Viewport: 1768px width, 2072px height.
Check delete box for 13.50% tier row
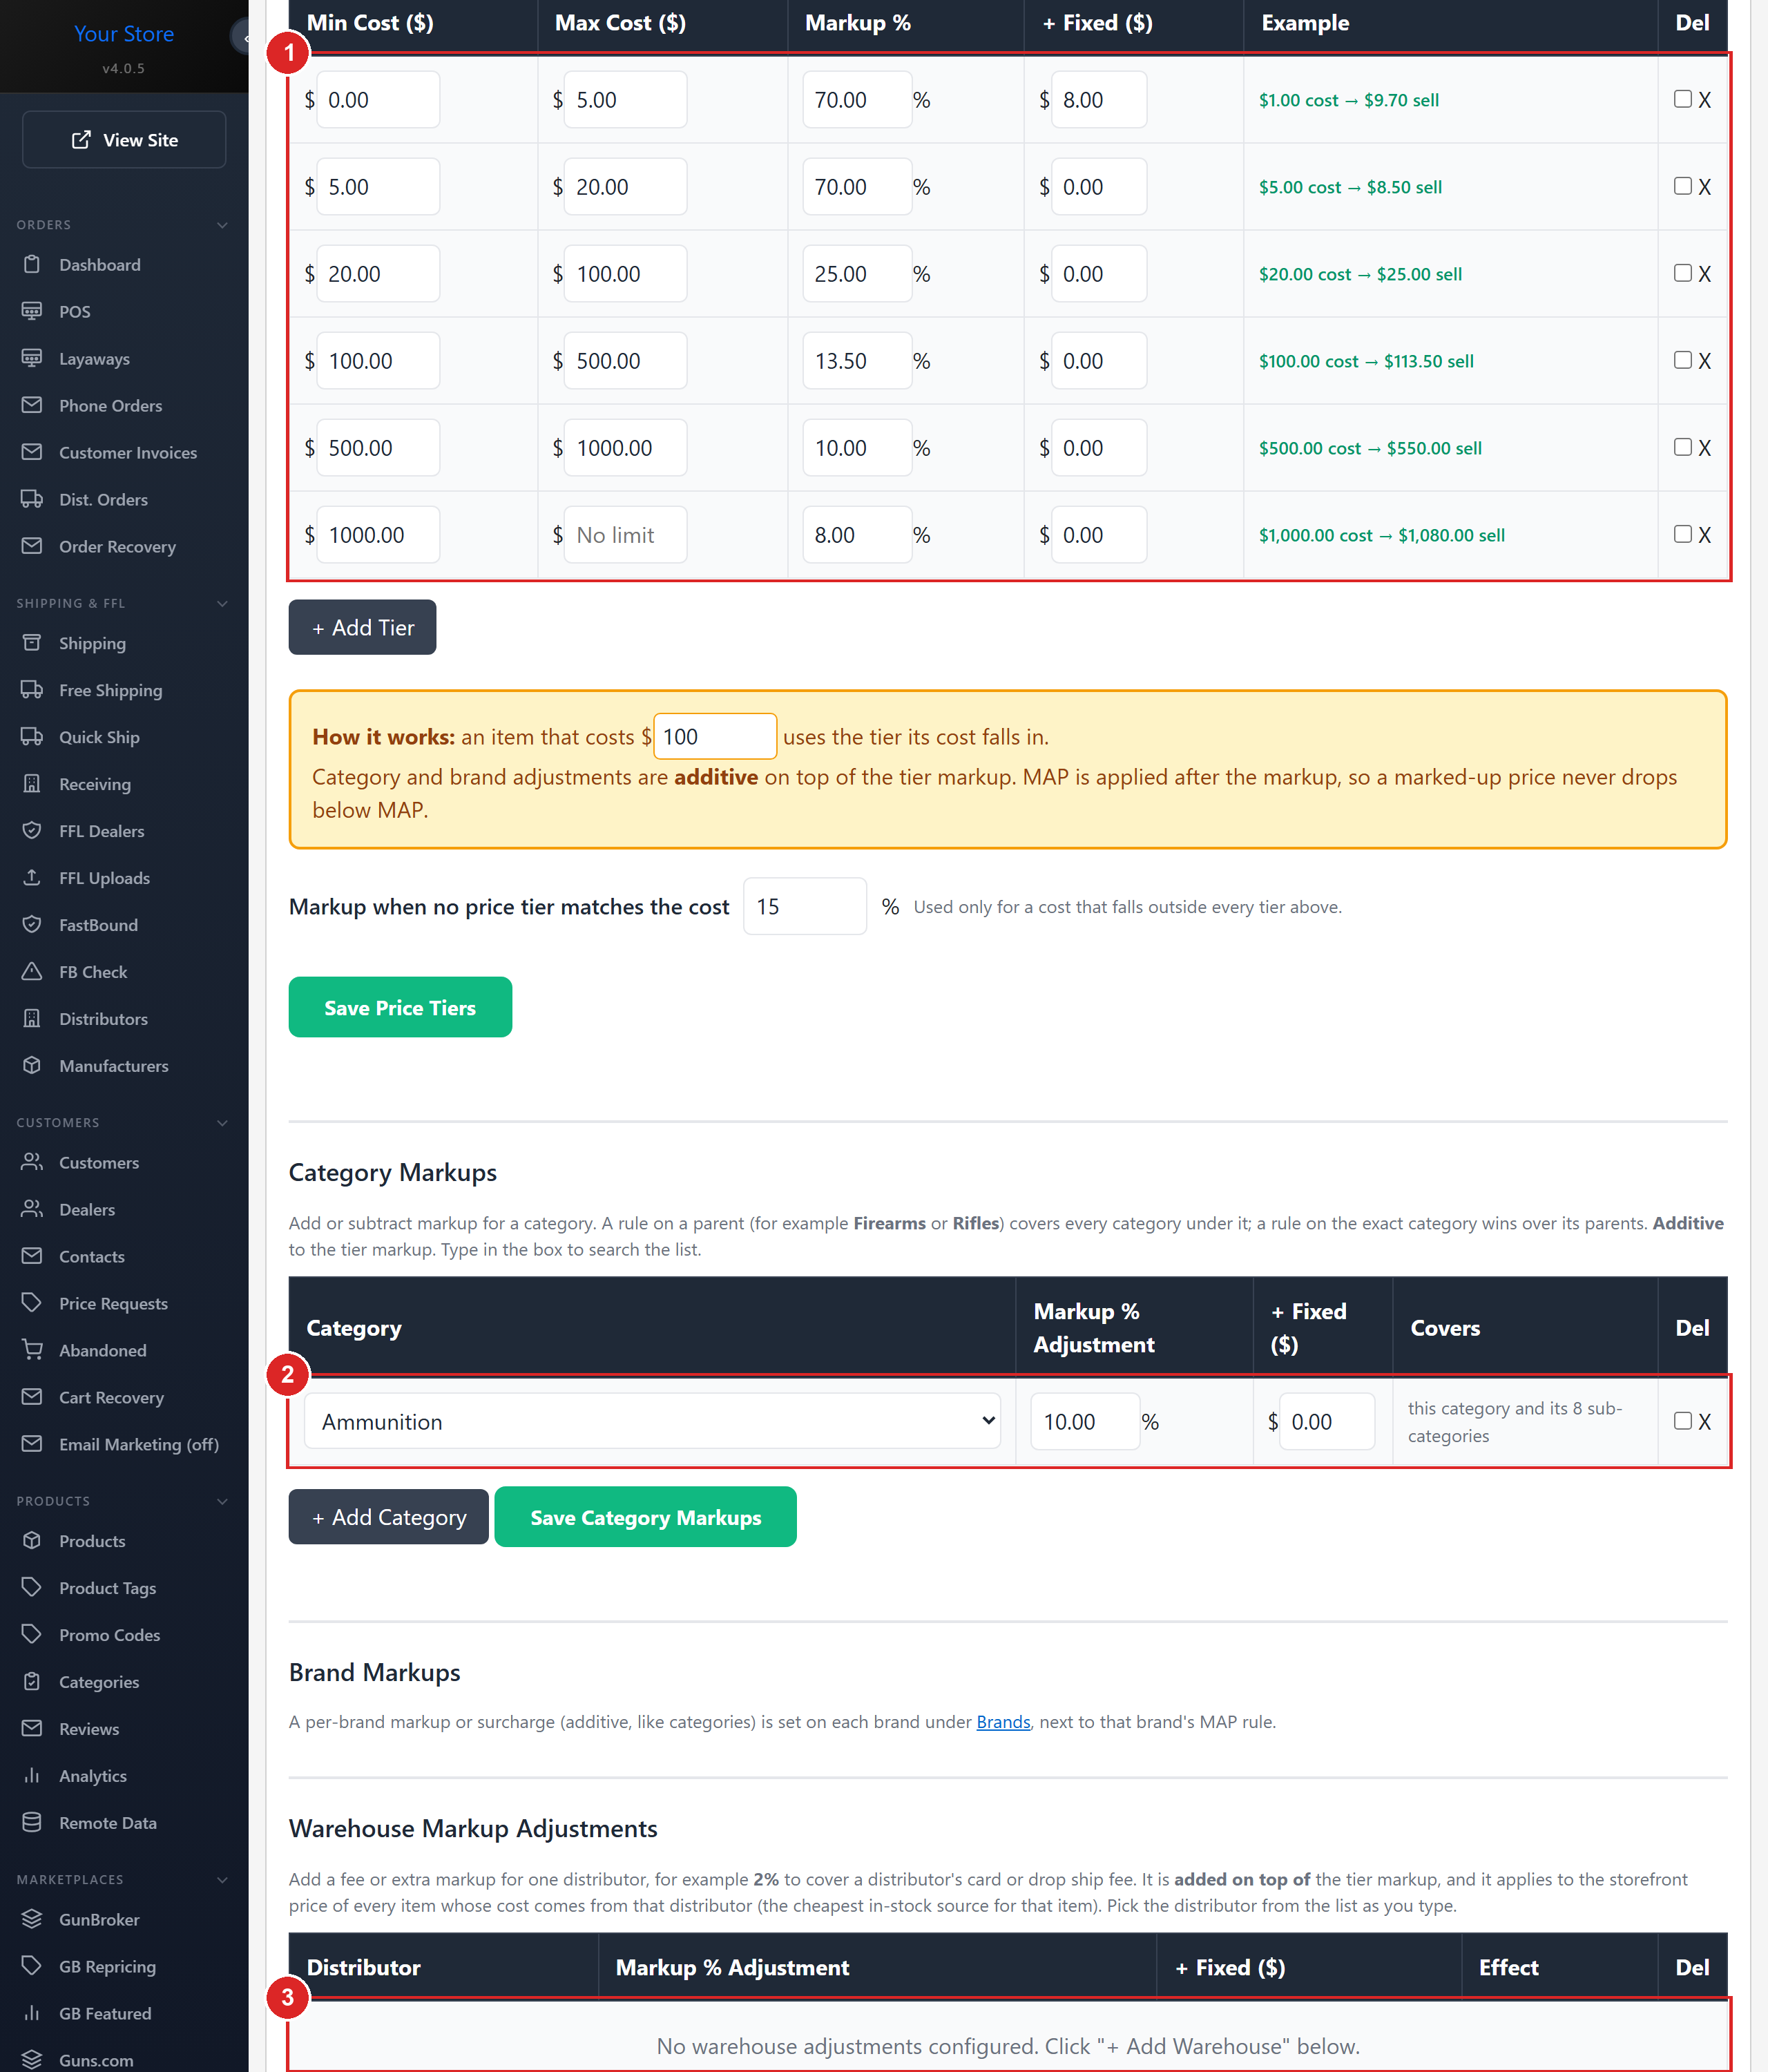point(1683,360)
